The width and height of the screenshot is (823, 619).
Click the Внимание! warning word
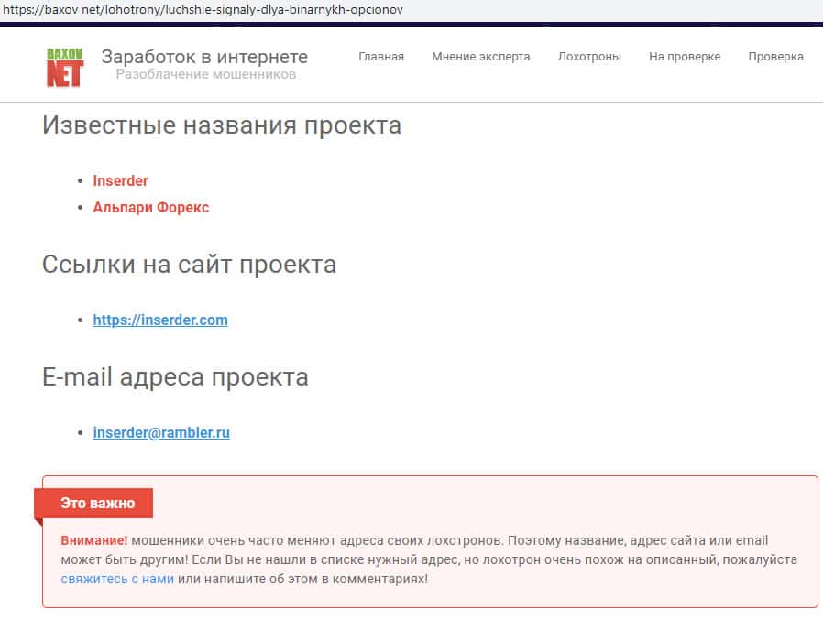(94, 540)
